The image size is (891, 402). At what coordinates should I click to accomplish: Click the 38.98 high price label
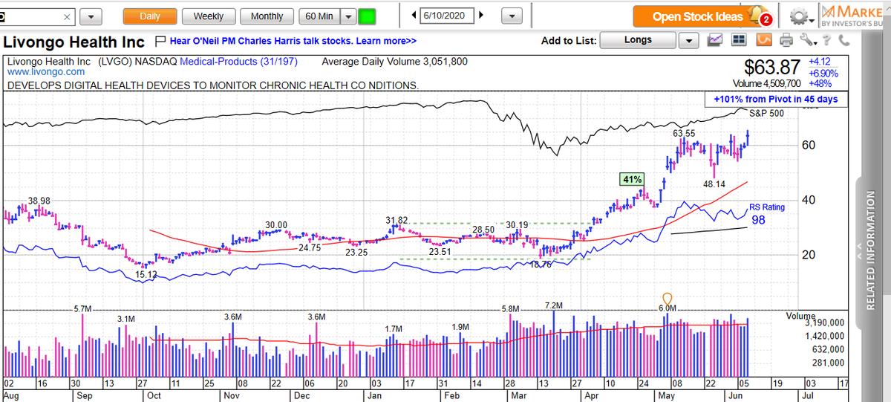pyautogui.click(x=39, y=201)
